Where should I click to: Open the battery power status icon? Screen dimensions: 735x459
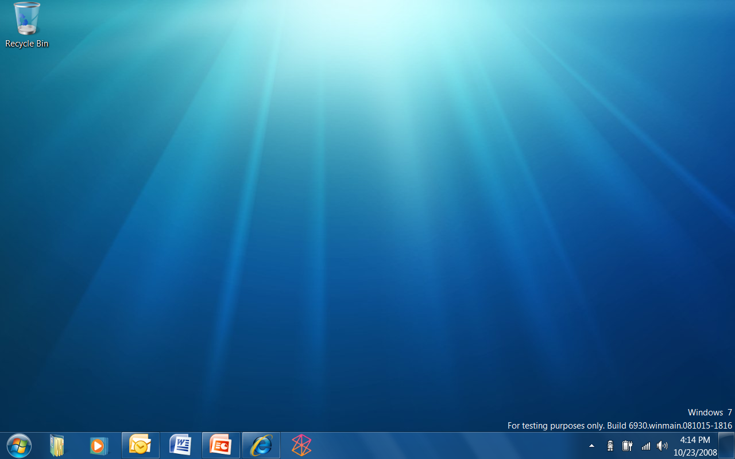(x=627, y=446)
